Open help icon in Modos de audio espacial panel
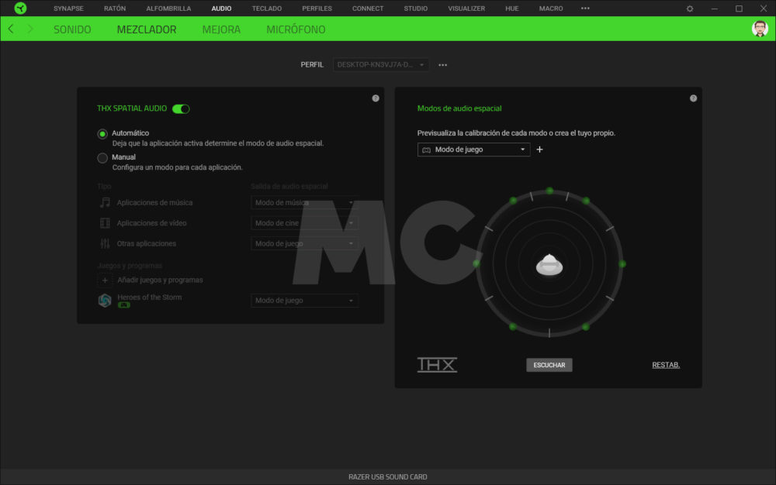Image resolution: width=776 pixels, height=485 pixels. coord(693,98)
